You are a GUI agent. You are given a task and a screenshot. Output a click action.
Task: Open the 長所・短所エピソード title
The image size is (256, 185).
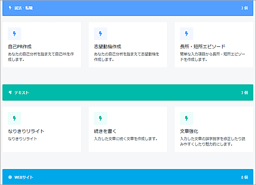point(203,47)
